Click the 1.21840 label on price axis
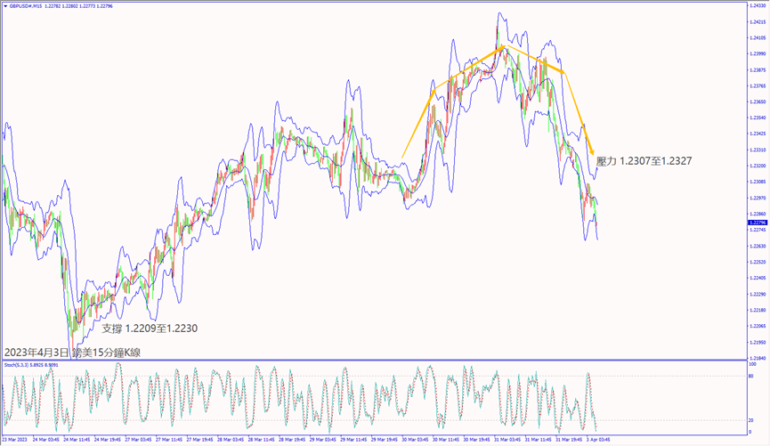The width and height of the screenshot is (770, 446). (756, 358)
